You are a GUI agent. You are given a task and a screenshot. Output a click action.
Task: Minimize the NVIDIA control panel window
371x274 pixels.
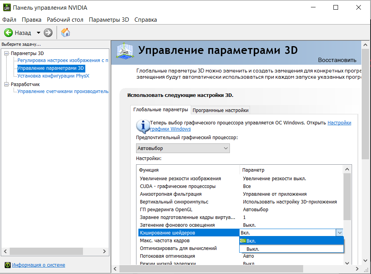pyautogui.click(x=313, y=8)
